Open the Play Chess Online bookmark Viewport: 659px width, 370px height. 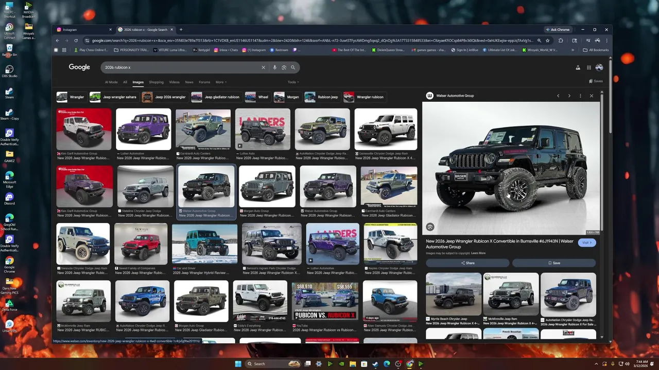point(91,50)
